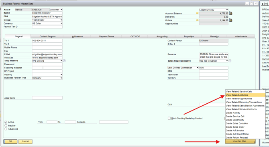Choose View Related Opportunities
Screen dimensions: 269x147
(245, 99)
